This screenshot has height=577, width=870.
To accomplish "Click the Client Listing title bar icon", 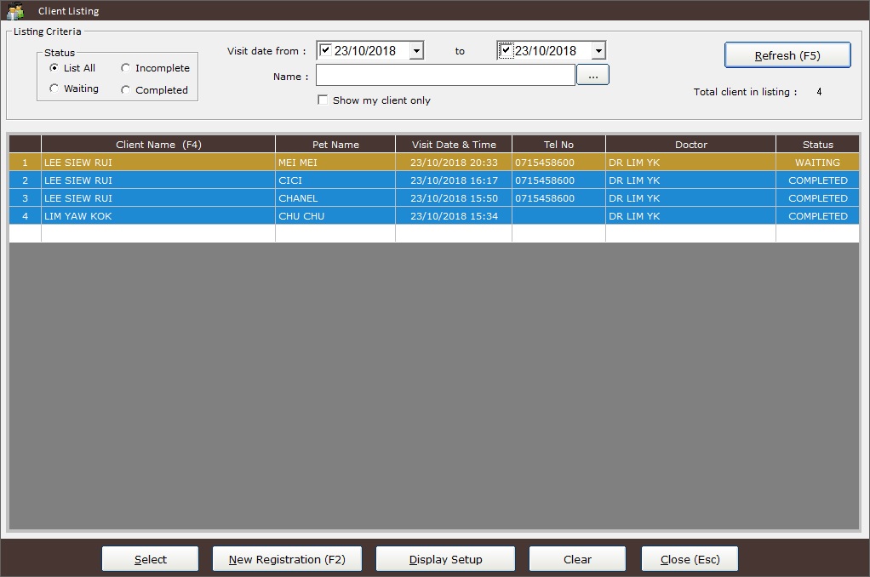I will pos(15,11).
